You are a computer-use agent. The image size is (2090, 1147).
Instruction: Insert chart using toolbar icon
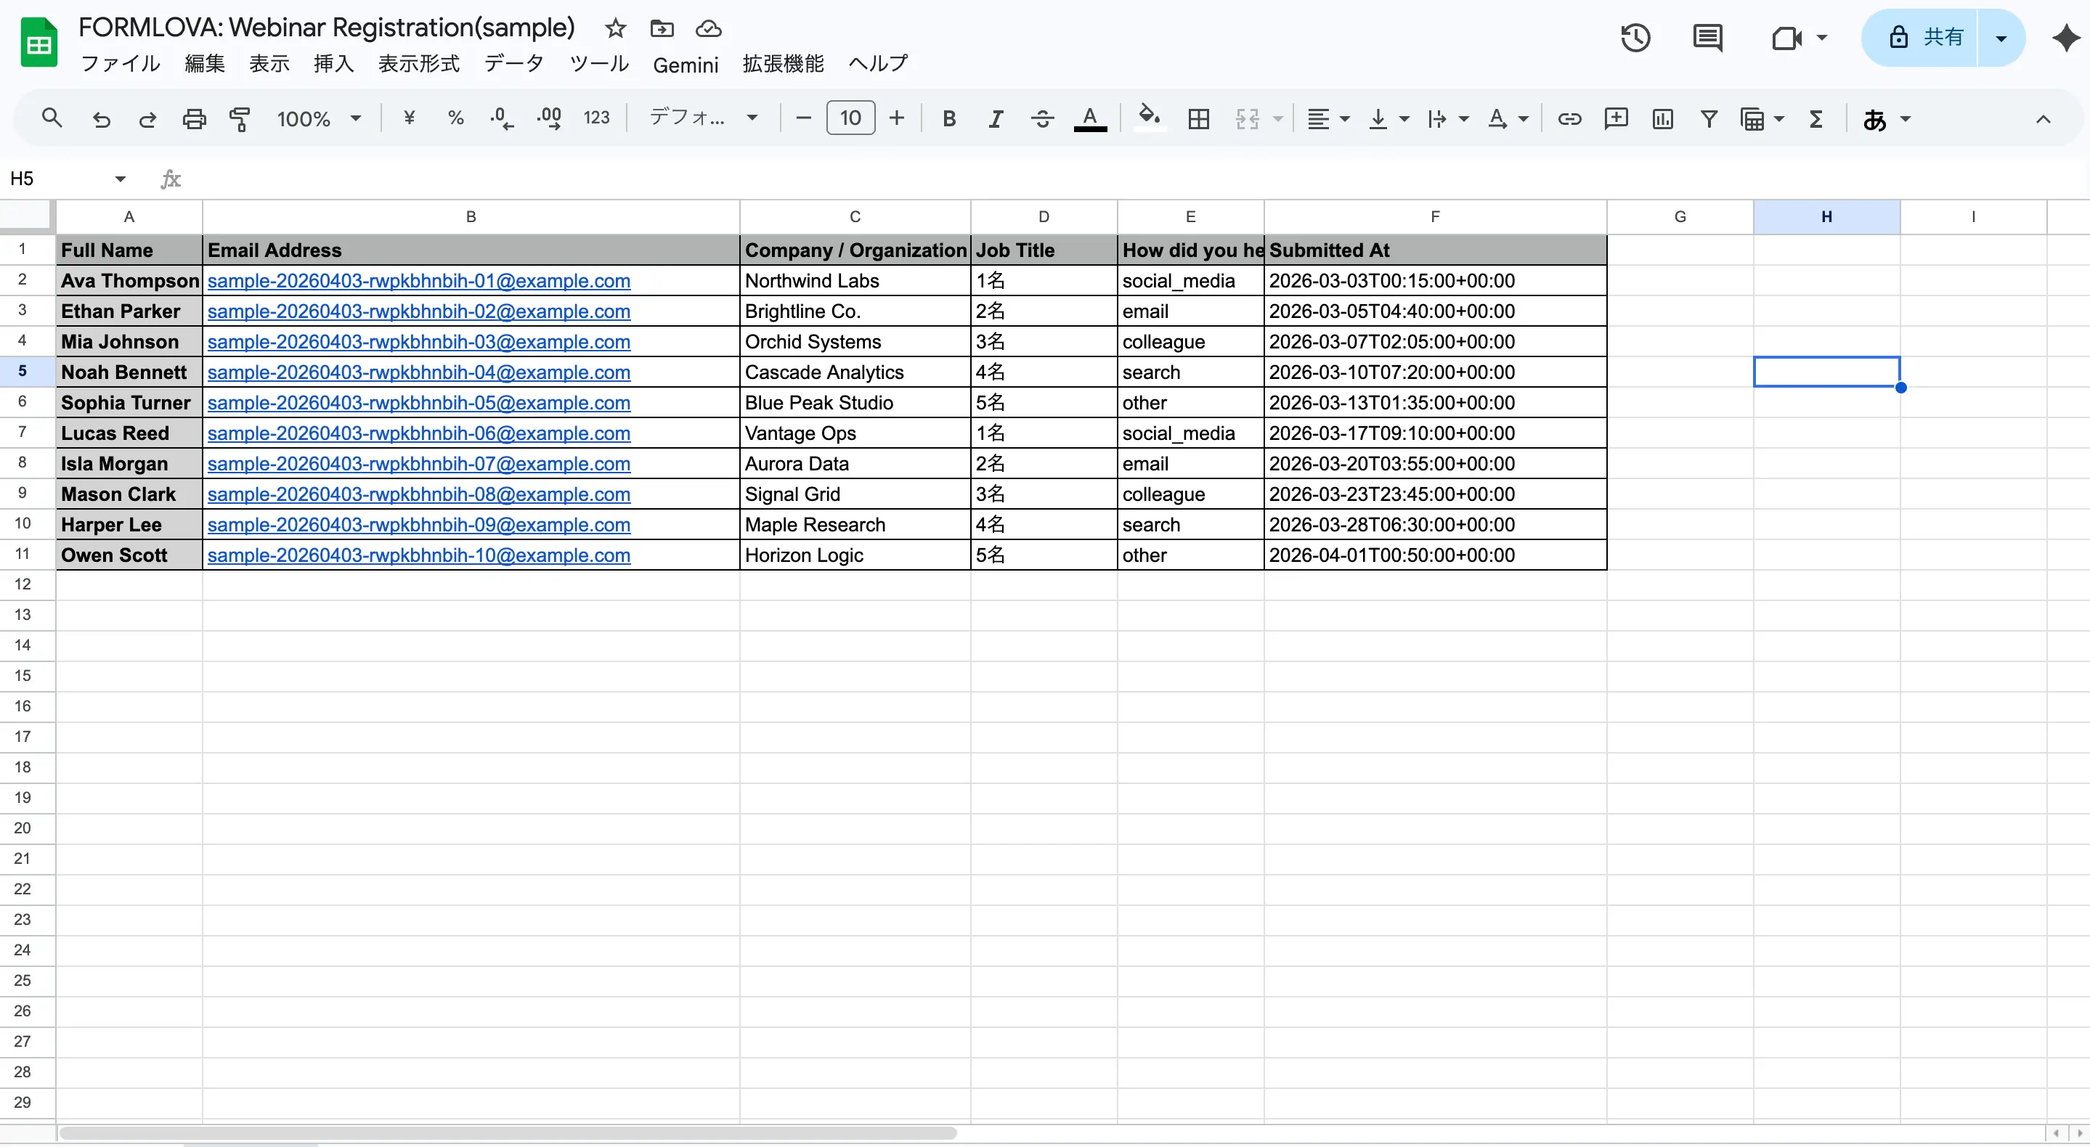coord(1662,118)
